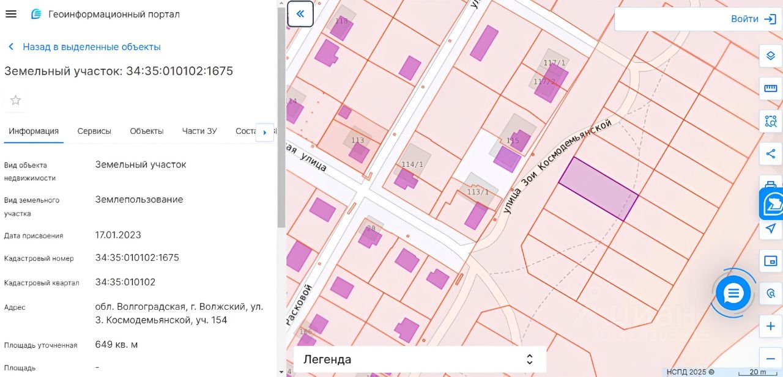
Task: Select the ruler measurement tool
Action: (771, 89)
